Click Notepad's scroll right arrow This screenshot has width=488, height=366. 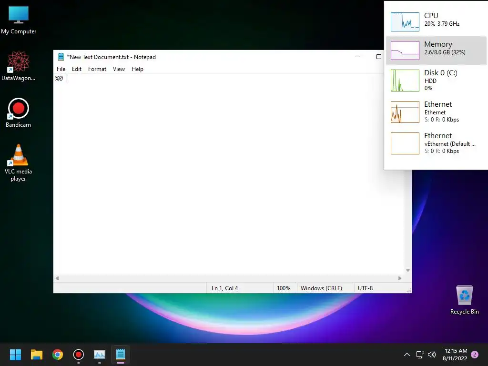(x=400, y=278)
